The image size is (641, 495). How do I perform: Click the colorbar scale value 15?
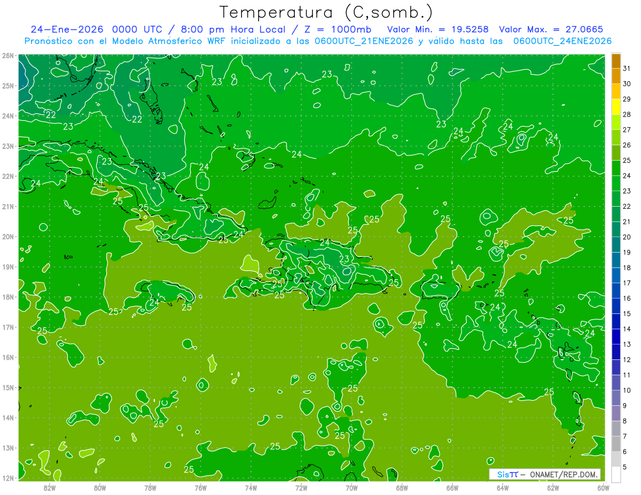[627, 314]
